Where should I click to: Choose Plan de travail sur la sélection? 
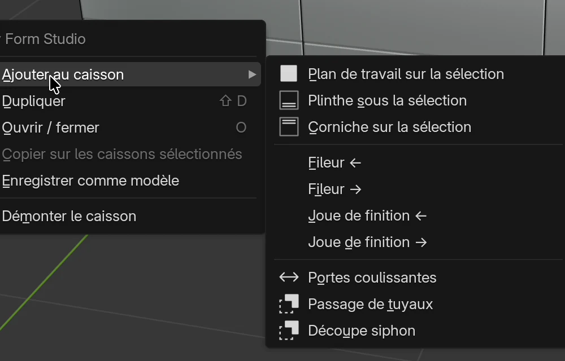[418, 74]
